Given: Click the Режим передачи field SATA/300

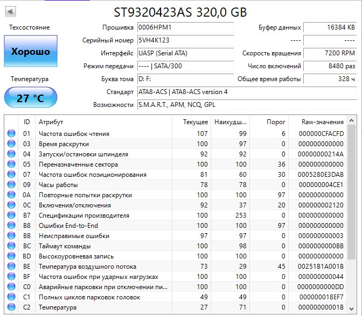Looking at the screenshot, I should point(186,66).
